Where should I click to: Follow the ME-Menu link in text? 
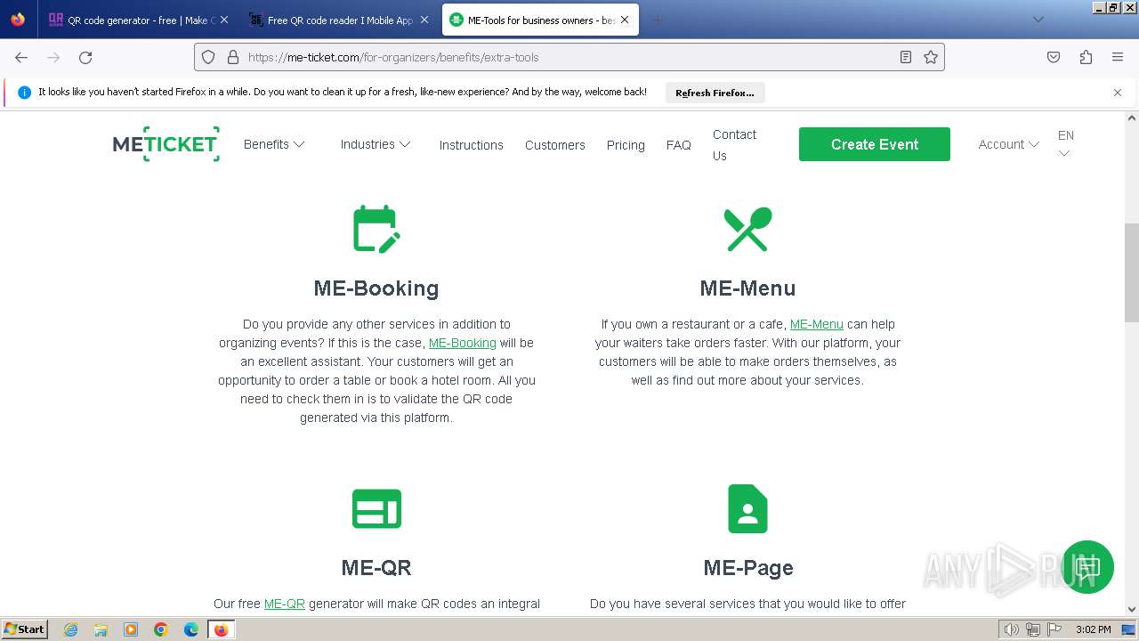click(x=817, y=324)
